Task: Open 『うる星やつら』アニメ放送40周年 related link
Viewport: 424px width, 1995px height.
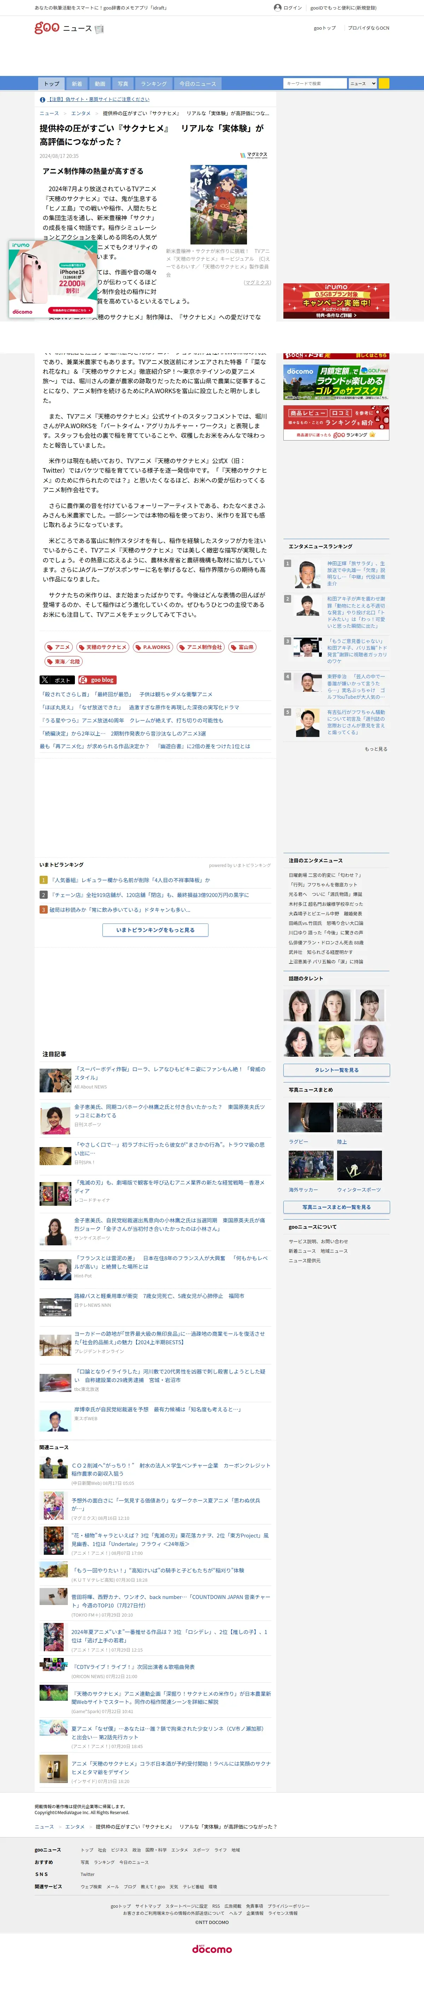Action: pos(131,720)
